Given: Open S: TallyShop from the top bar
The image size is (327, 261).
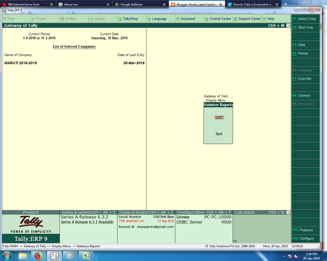Looking at the screenshot, I should pos(132,19).
